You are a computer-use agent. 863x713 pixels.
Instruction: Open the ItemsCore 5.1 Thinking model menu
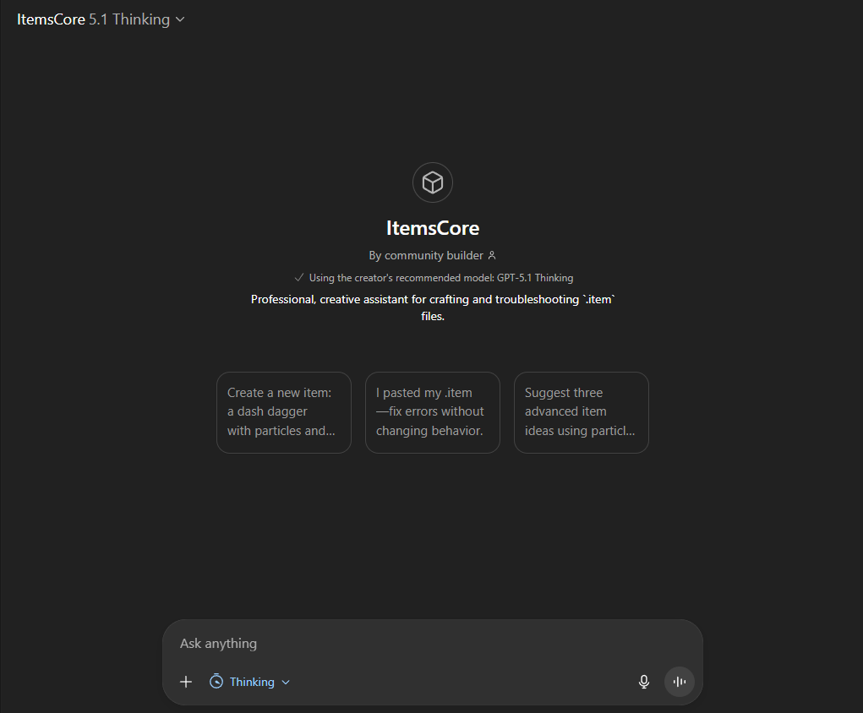[x=100, y=19]
